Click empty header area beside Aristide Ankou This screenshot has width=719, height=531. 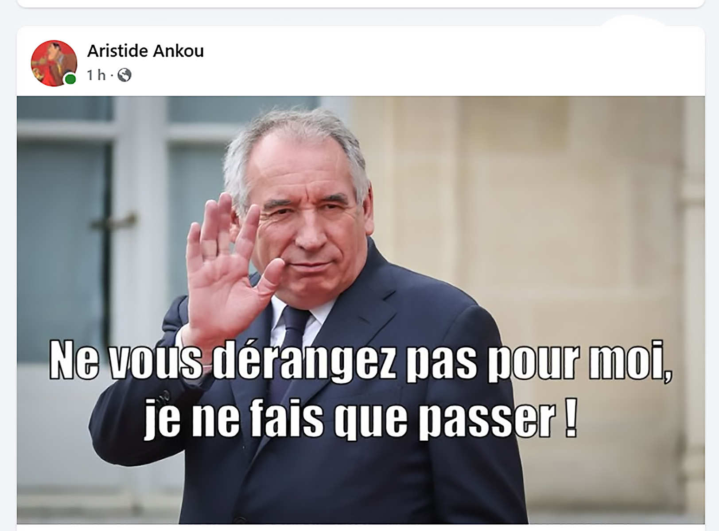tap(443, 62)
